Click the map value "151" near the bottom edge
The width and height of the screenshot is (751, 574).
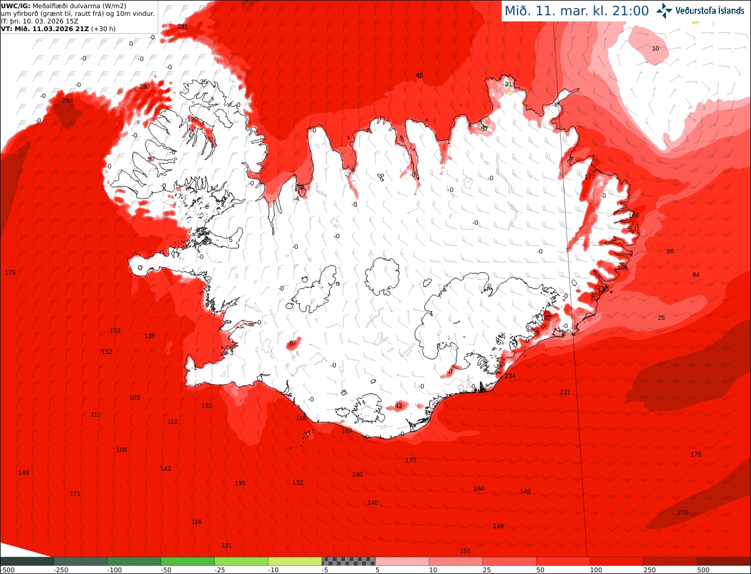[465, 551]
